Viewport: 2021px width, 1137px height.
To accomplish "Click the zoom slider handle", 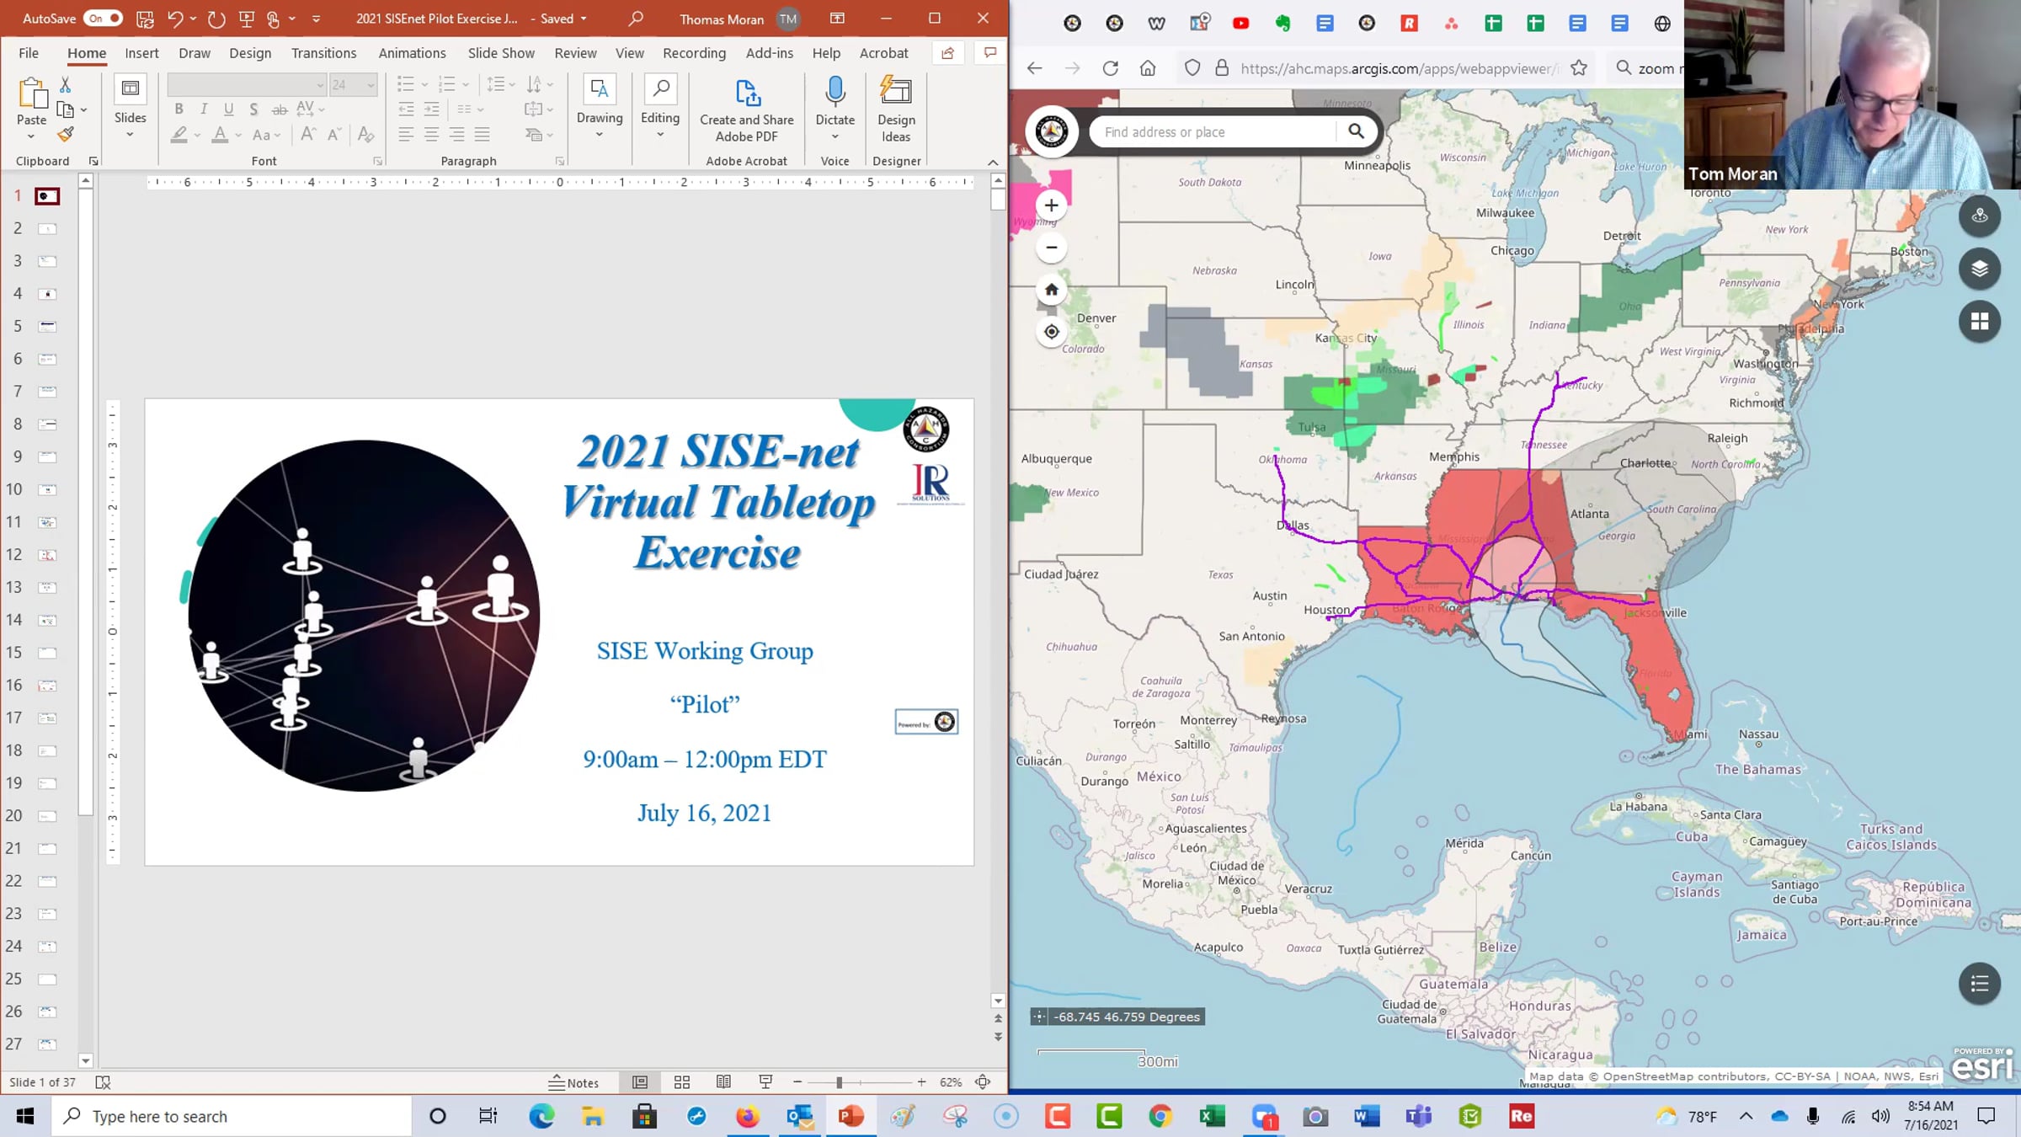I will [x=839, y=1082].
